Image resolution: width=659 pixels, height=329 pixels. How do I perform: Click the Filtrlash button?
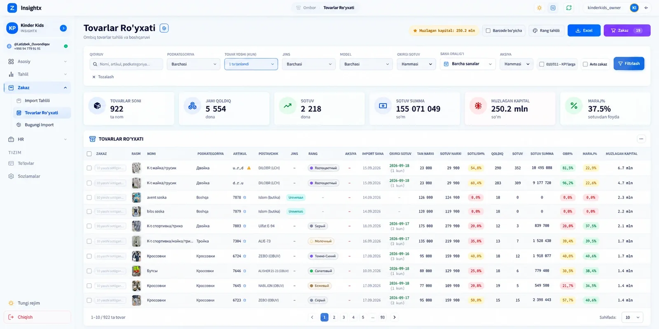[629, 64]
